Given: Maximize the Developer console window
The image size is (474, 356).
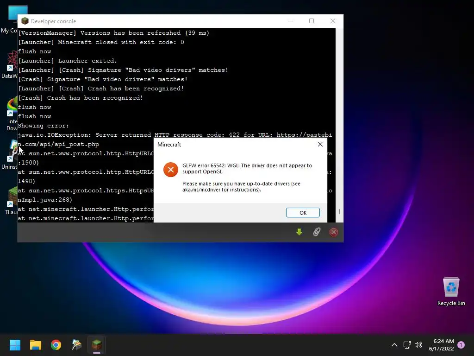Looking at the screenshot, I should pos(312,21).
